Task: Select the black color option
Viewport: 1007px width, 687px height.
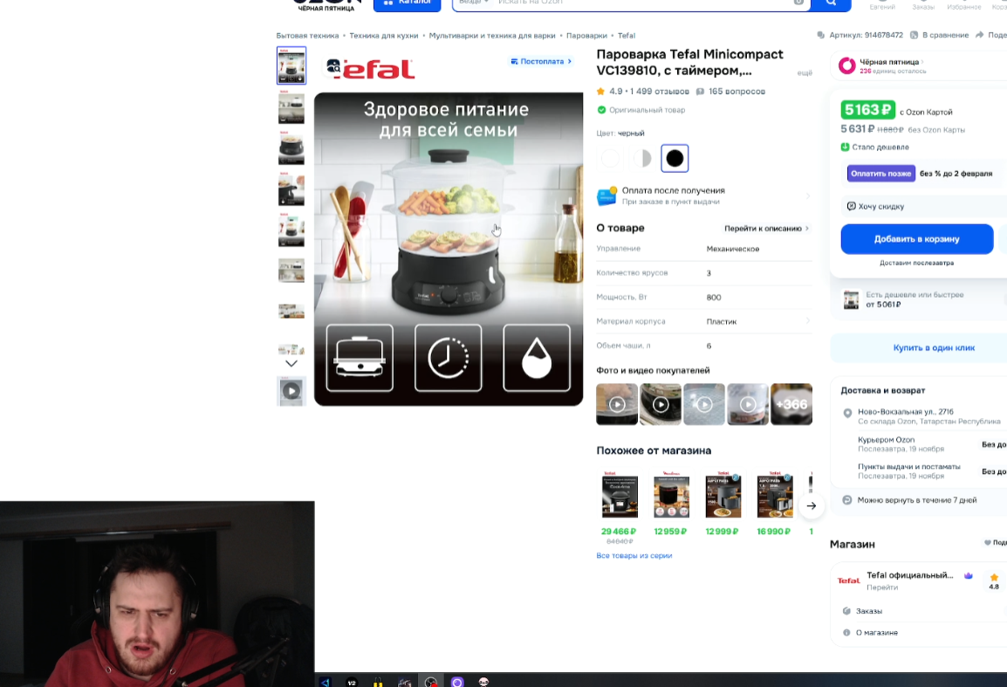Action: (x=675, y=158)
